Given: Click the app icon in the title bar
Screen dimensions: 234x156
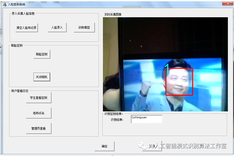Looking at the screenshot, I should pyautogui.click(x=4, y=4).
